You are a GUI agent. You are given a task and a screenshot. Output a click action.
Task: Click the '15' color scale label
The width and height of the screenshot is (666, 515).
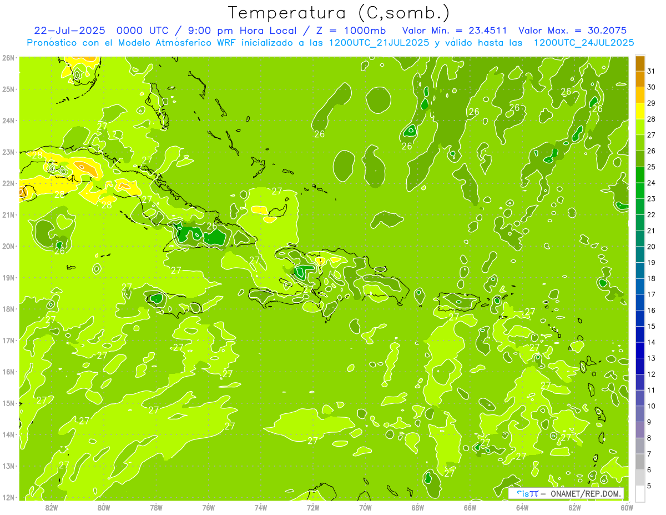click(x=652, y=326)
